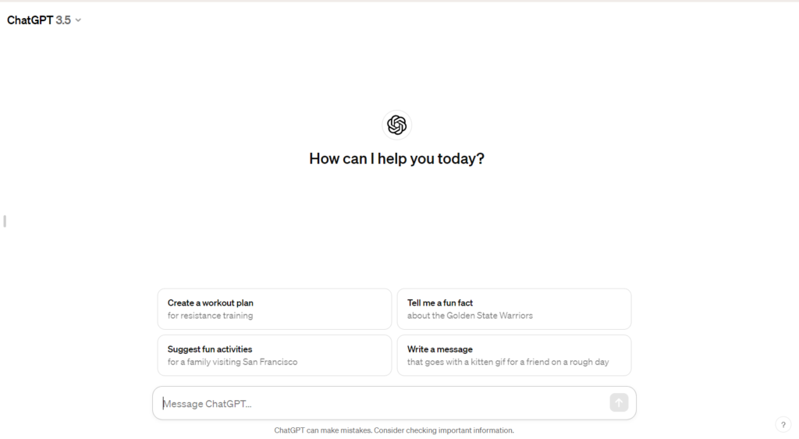Expand the chevron next to 3.5

[78, 20]
